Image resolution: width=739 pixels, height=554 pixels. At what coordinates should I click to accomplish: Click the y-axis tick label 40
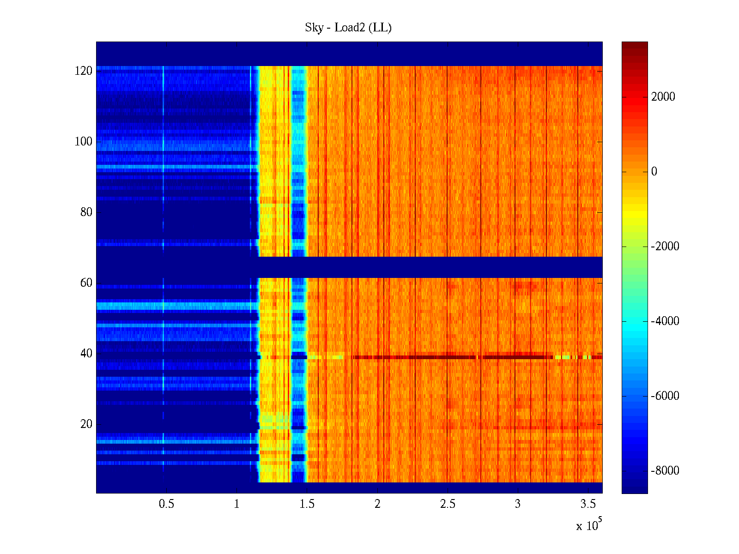pyautogui.click(x=86, y=354)
